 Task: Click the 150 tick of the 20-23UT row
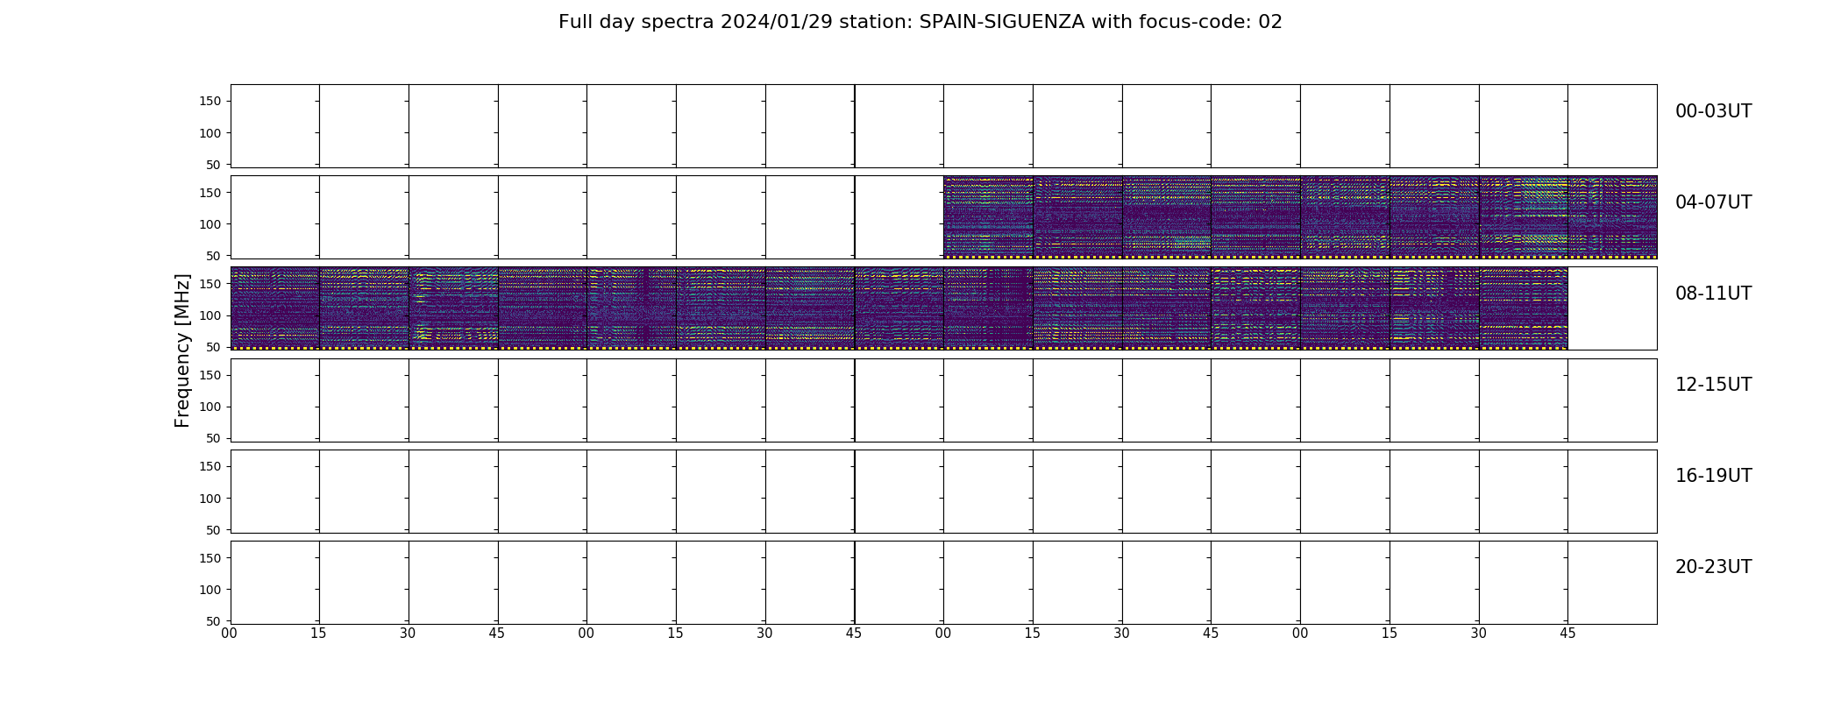coord(210,557)
